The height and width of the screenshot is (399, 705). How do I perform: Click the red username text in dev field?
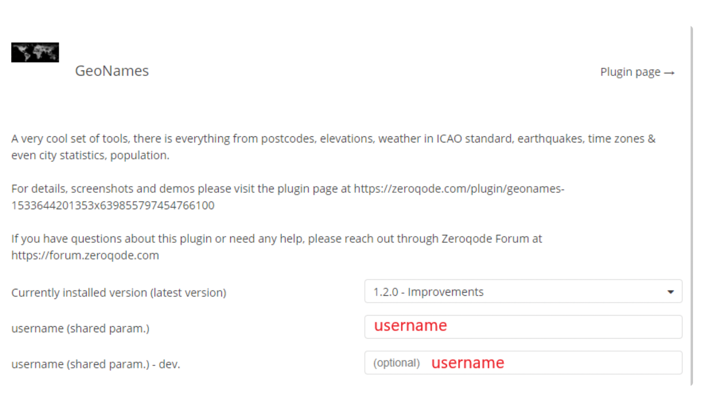pyautogui.click(x=467, y=363)
